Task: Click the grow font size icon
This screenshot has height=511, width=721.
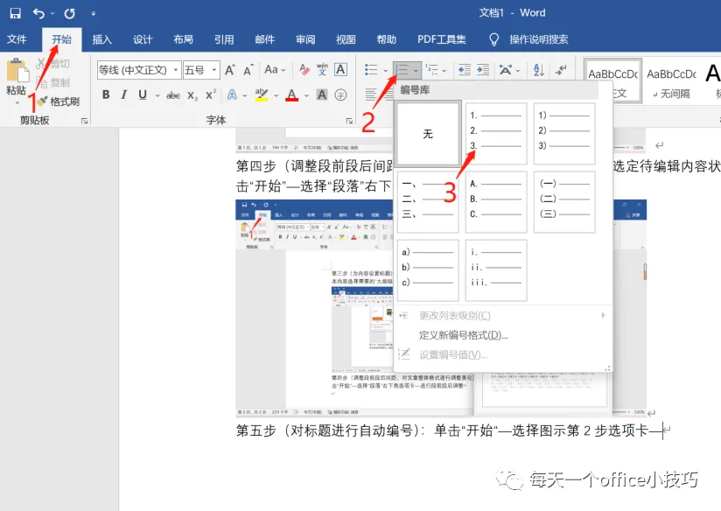Action: [x=230, y=70]
